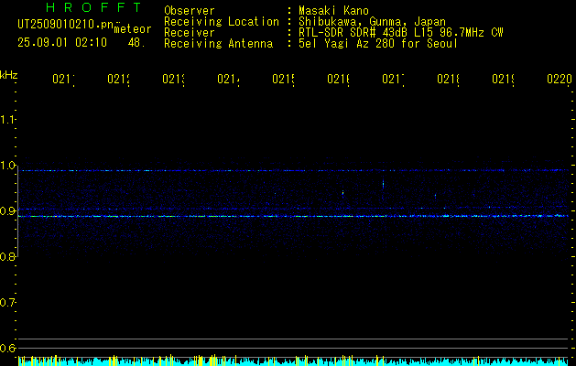Image resolution: width=576 pixels, height=366 pixels.
Task: Click the "Receiving Location" label
Action: 222,22
